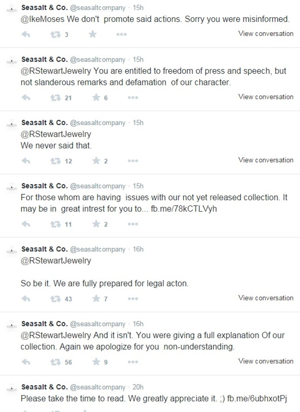Screen dimensions: 300x412
Task: Open the fb.me/78kCTLVyh link
Action: (x=184, y=209)
